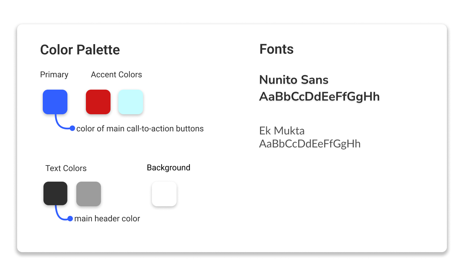Click the Text Colors label
Image resolution: width=464 pixels, height=274 pixels.
66,168
